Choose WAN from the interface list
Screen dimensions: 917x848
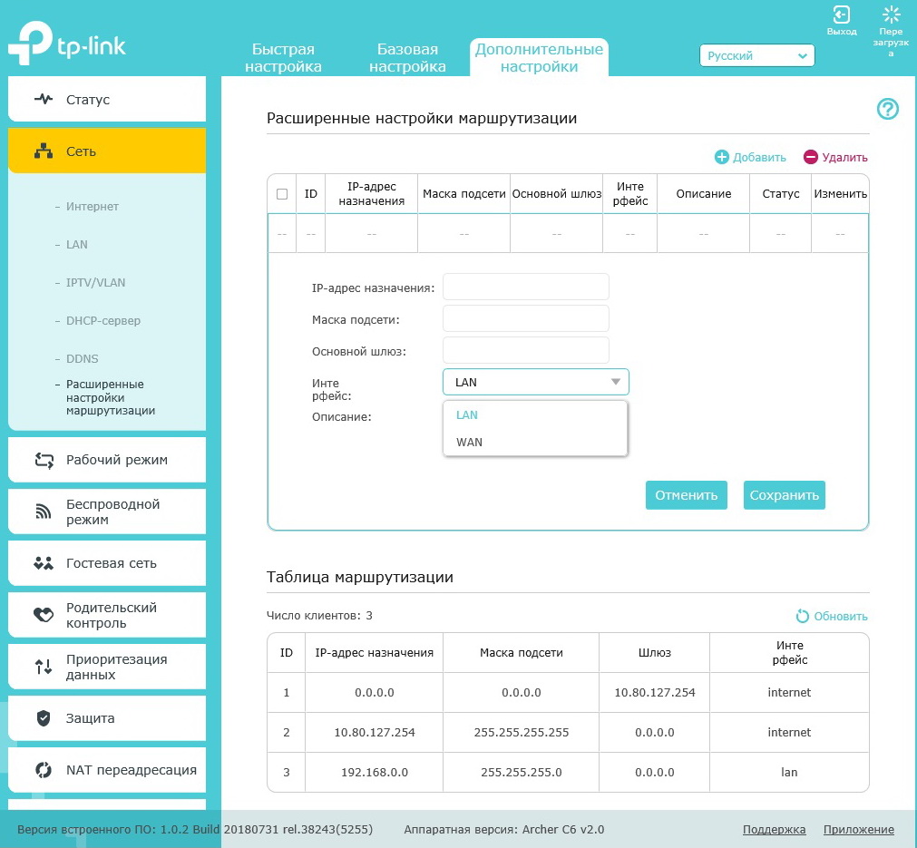click(x=470, y=443)
